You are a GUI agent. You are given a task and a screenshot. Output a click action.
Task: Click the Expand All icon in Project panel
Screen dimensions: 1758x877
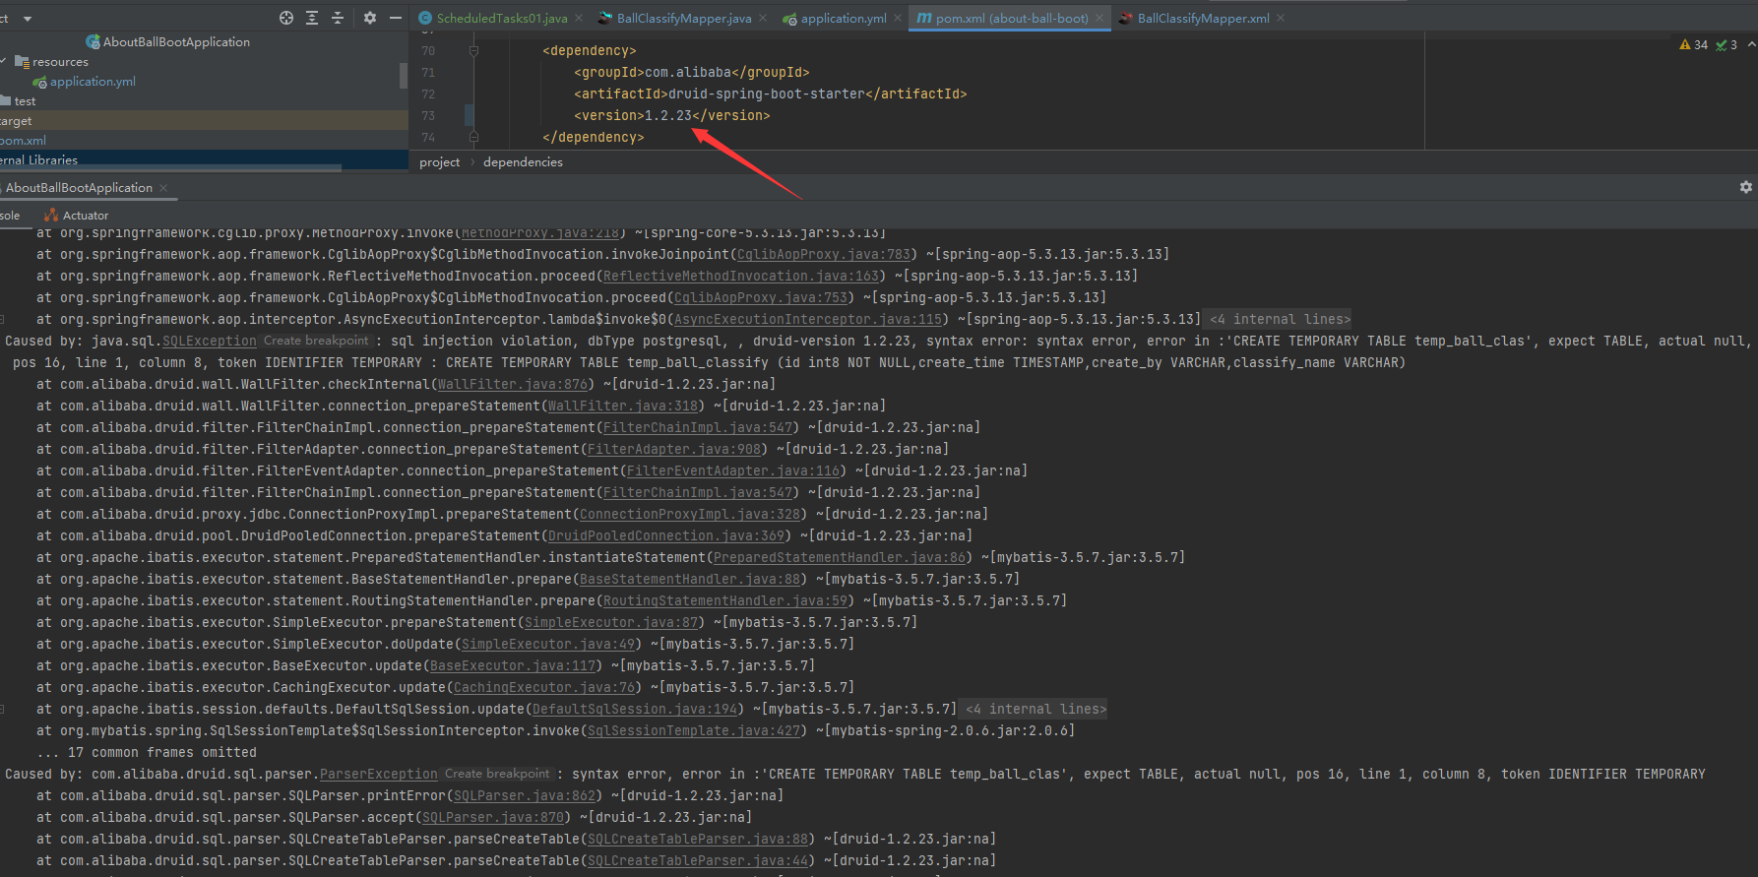[x=312, y=18]
